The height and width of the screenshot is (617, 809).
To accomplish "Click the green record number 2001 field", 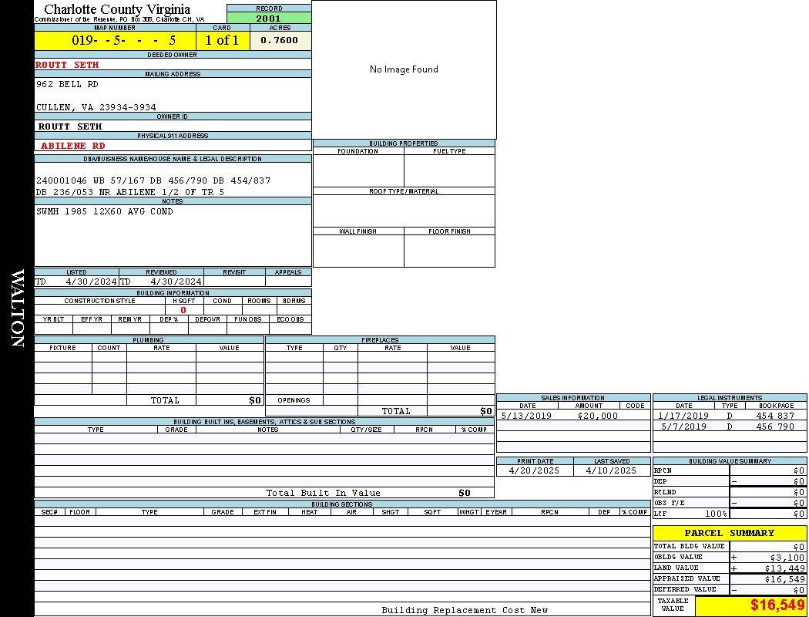I will tap(269, 18).
